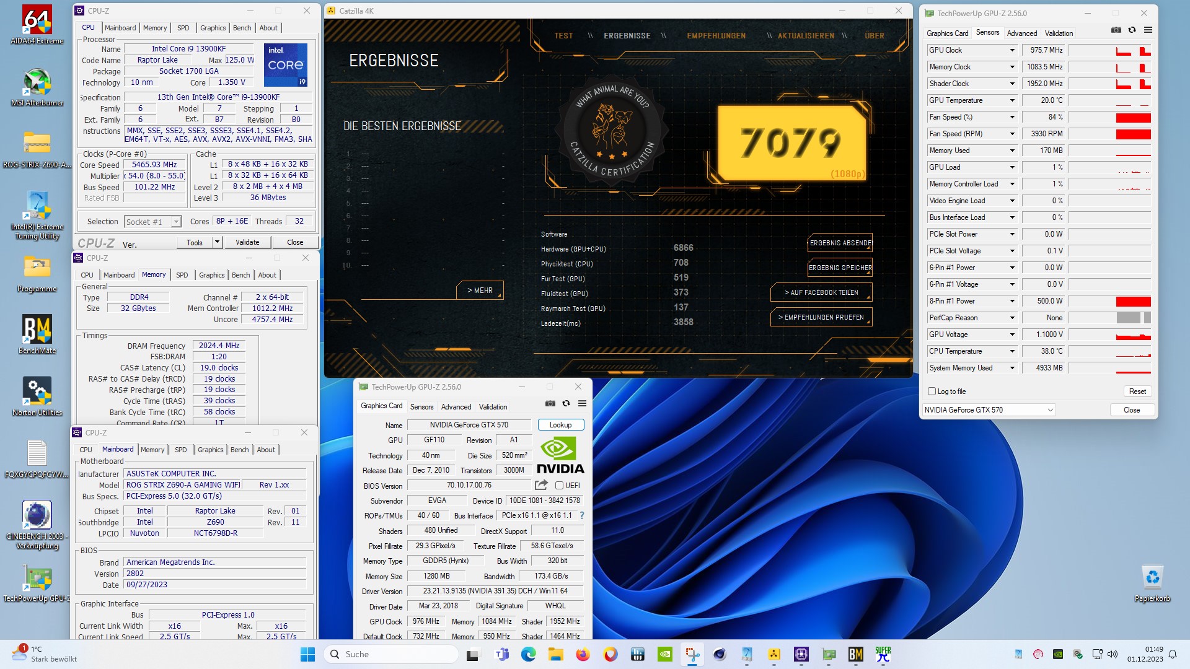This screenshot has width=1190, height=669.
Task: Open Programme folder on desktop
Action: (x=37, y=273)
